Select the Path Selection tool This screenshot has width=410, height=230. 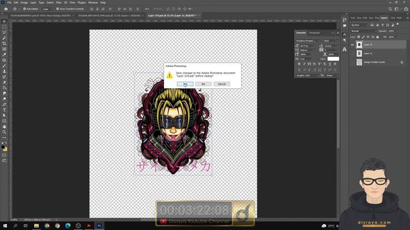click(x=4, y=115)
